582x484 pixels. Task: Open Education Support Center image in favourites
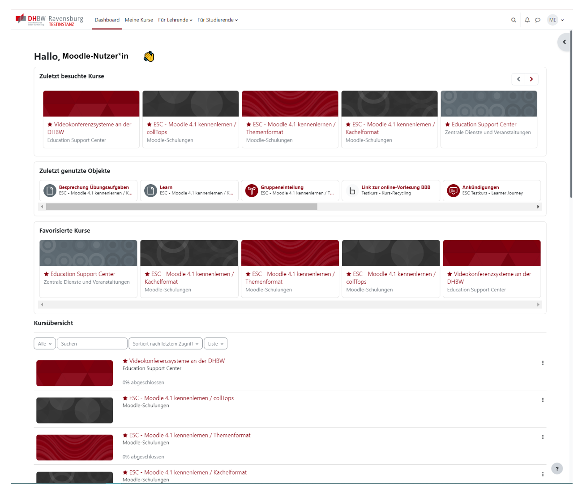[88, 253]
